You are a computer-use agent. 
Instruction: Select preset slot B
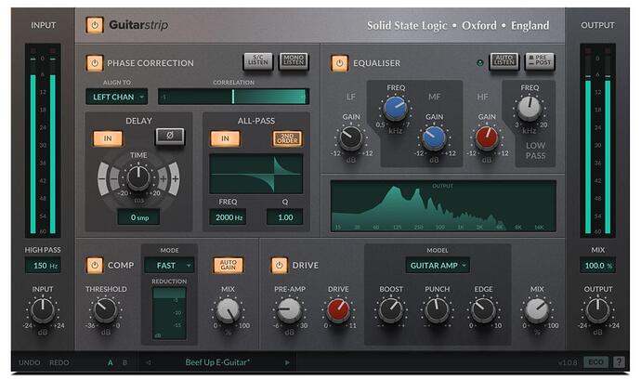(x=124, y=362)
